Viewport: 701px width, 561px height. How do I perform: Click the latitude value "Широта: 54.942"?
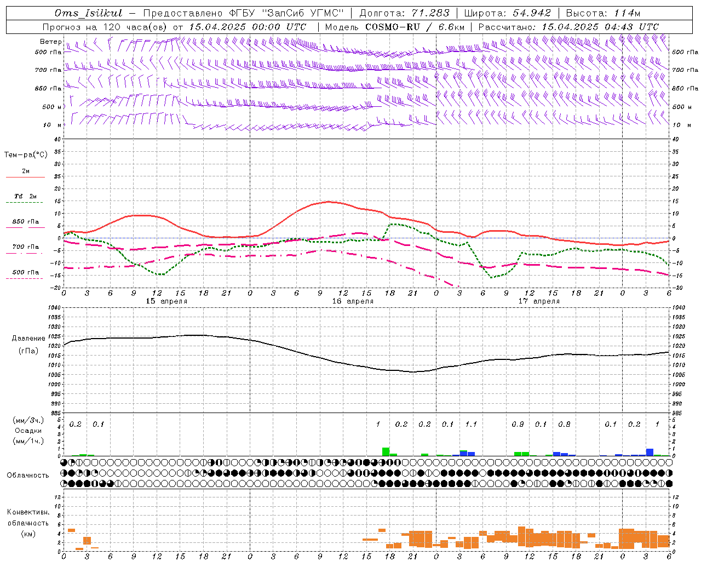(x=507, y=13)
